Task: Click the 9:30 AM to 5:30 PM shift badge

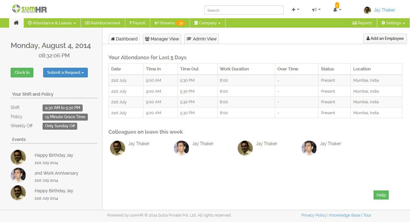Action: pyautogui.click(x=63, y=108)
